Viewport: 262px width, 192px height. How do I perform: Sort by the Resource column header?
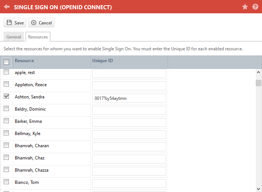24,61
